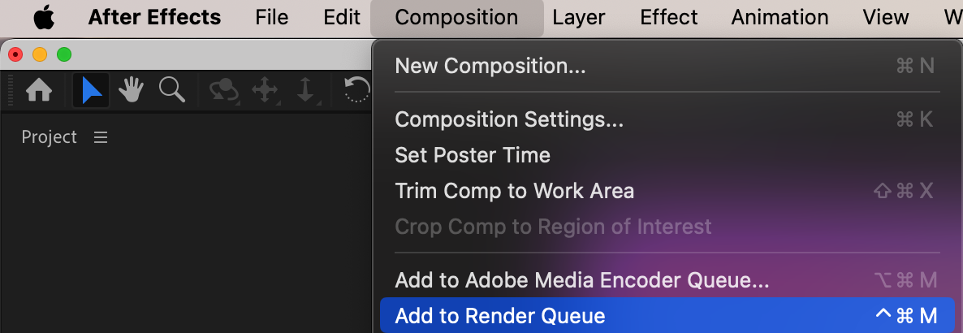Screen dimensions: 963x333
Task: Select the Orbit Around Cursor camera tool
Action: tap(223, 90)
